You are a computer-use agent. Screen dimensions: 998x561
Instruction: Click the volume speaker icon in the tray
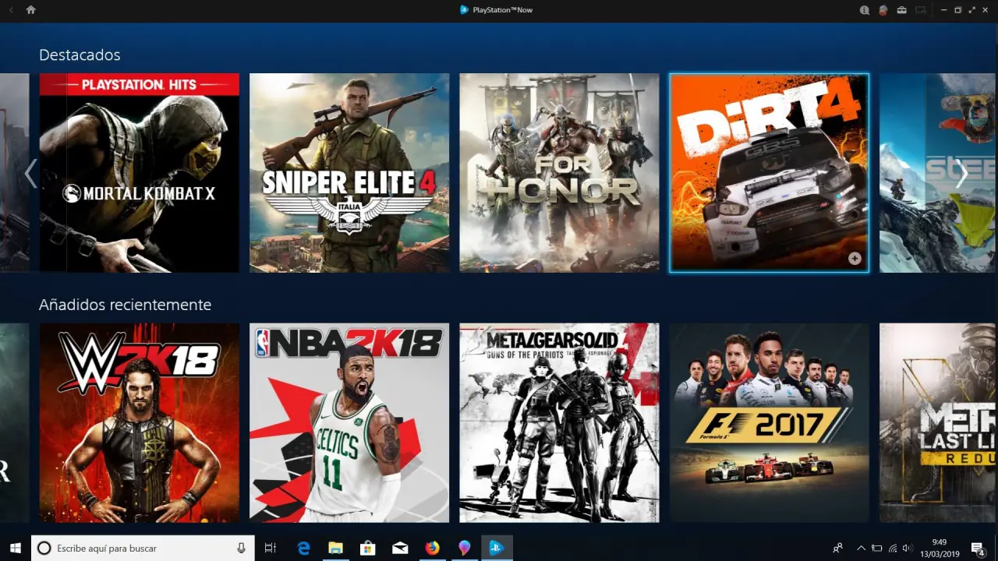pos(908,548)
